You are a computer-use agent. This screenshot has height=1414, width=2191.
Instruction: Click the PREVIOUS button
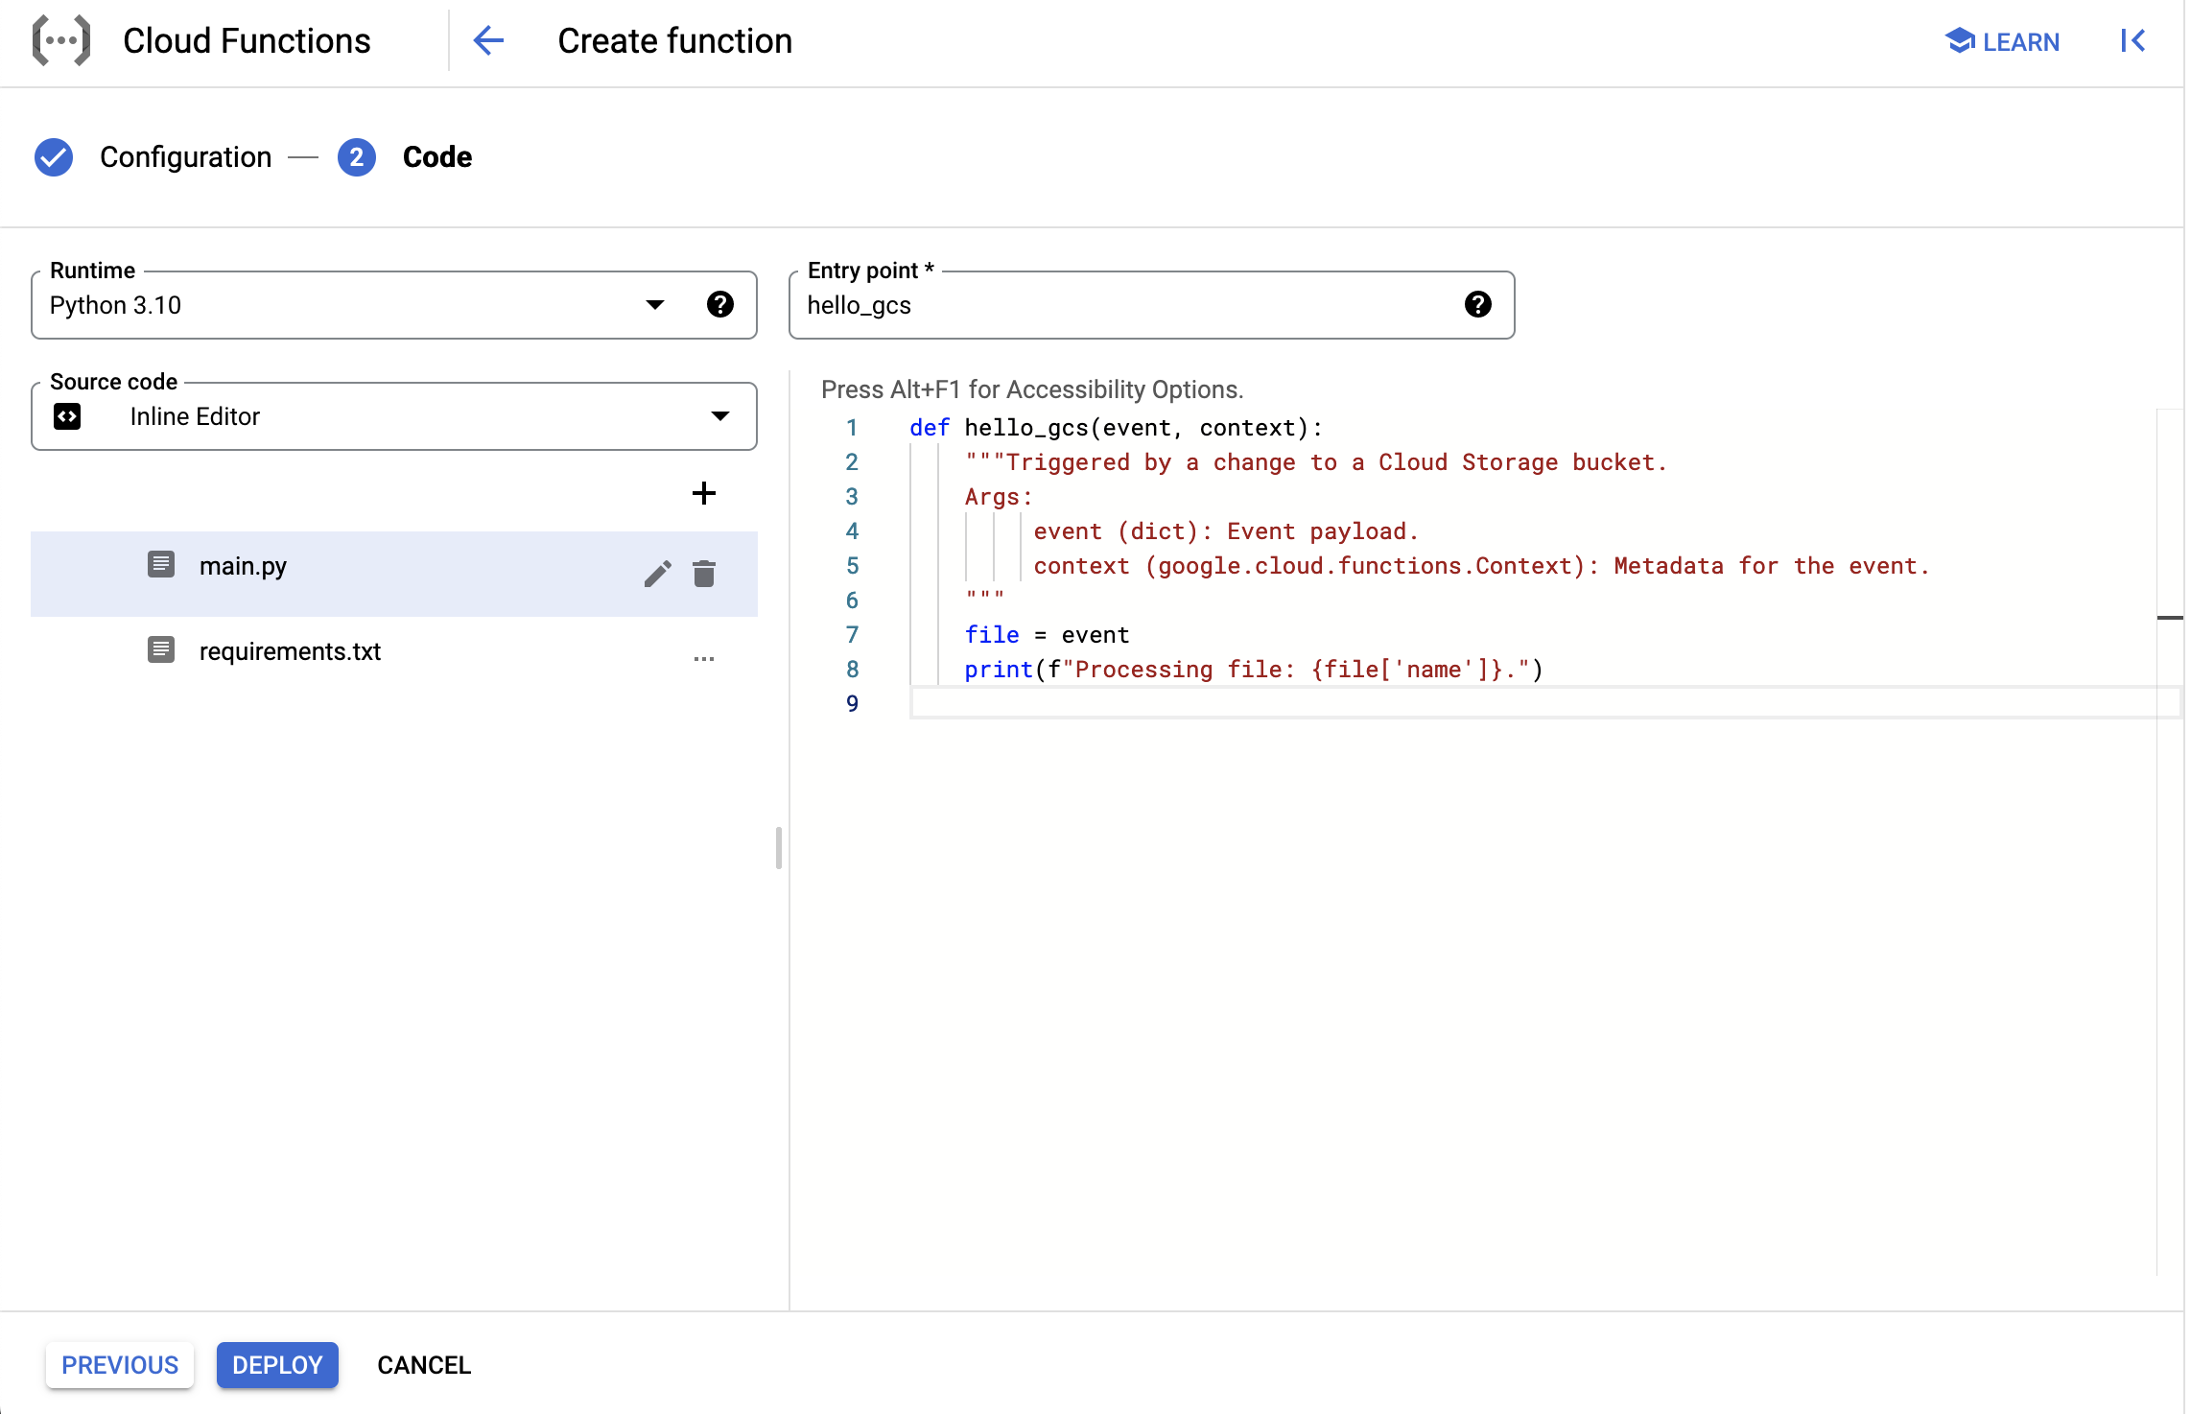[x=120, y=1365]
